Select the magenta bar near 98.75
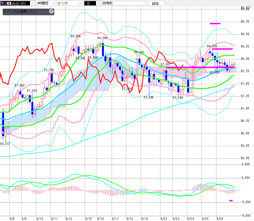 coord(215,23)
